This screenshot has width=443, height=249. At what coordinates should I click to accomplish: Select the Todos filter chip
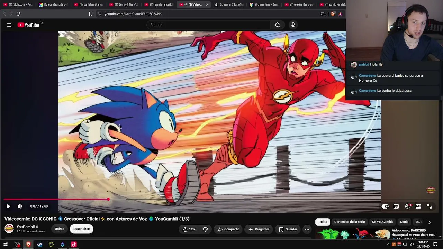click(x=323, y=222)
